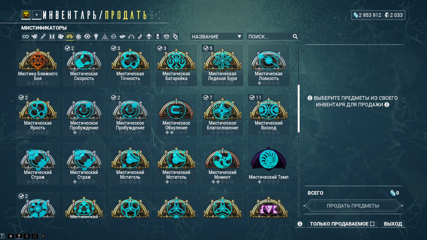The height and width of the screenshot is (240, 427).
Task: Click the plus icon next to the clan emblem
Action: click(37, 15)
